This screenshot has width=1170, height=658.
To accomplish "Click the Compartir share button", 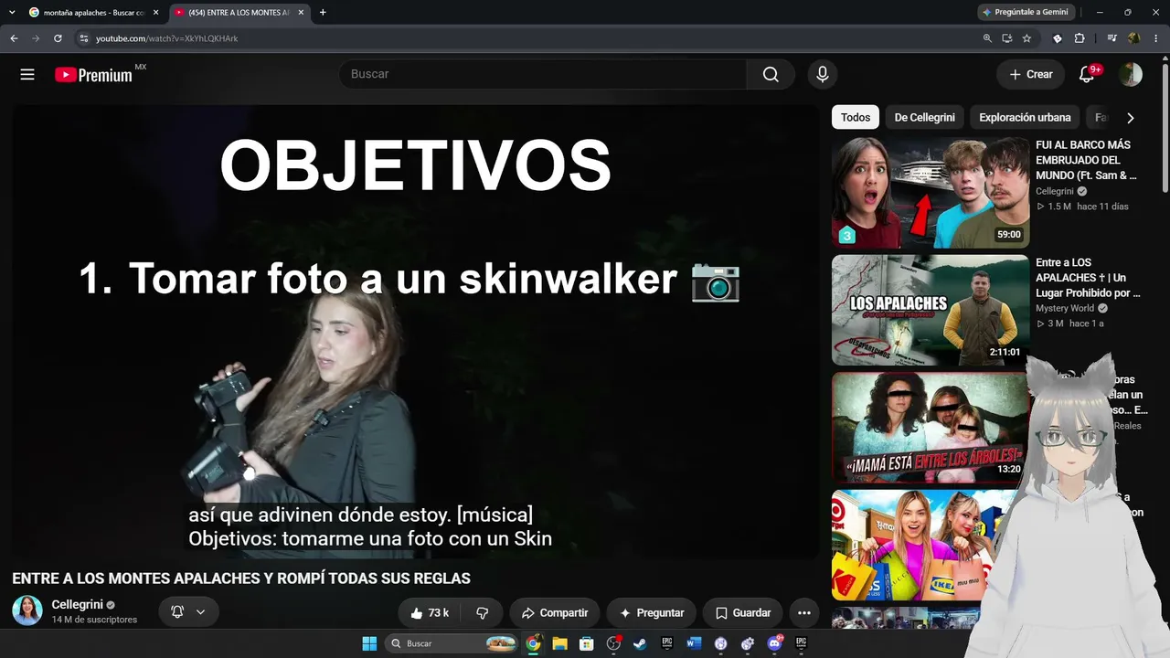I will pyautogui.click(x=555, y=613).
